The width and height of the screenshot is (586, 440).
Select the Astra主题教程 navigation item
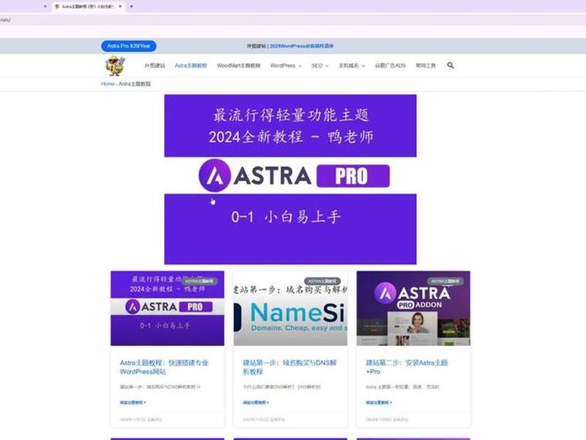tap(190, 65)
